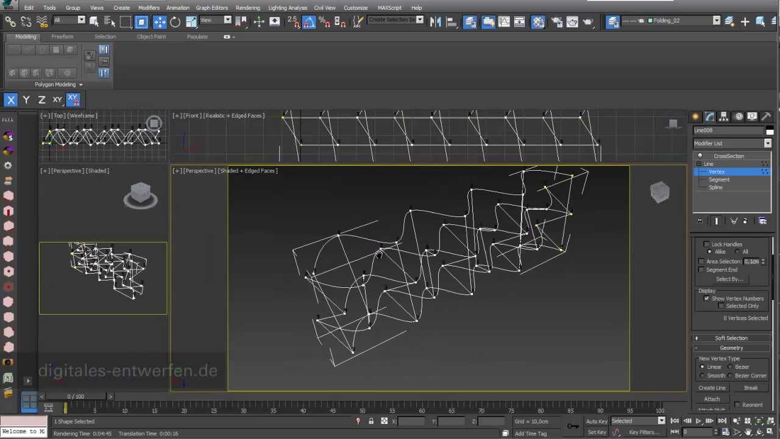Constrain to the X axis button

pos(11,100)
